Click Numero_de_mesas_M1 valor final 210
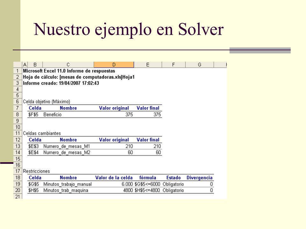Viewport: 306px width, 229px height. coord(157,146)
